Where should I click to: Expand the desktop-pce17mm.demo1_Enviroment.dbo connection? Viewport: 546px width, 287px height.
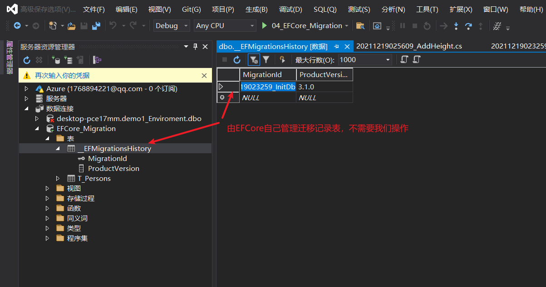(x=37, y=119)
